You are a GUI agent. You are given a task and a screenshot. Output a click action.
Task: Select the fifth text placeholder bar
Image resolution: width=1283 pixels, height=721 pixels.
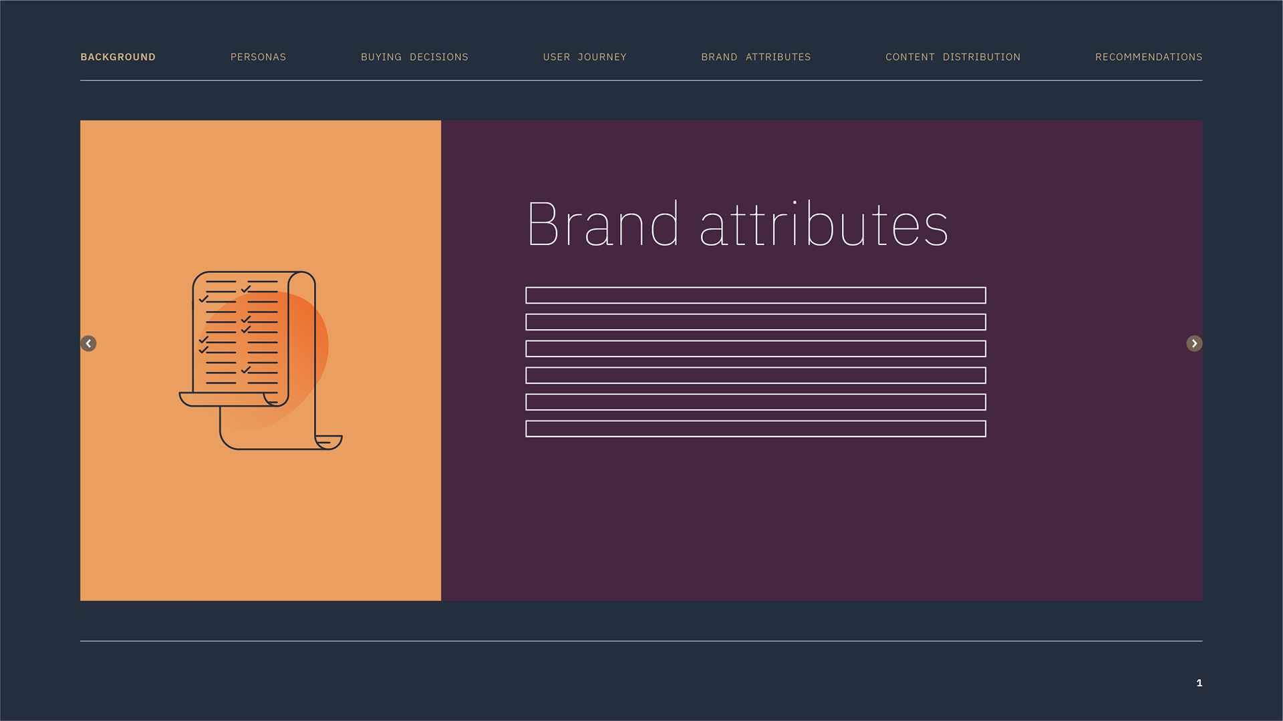coord(755,402)
